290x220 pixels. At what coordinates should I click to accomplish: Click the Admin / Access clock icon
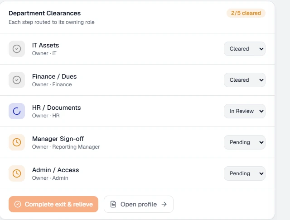click(17, 173)
